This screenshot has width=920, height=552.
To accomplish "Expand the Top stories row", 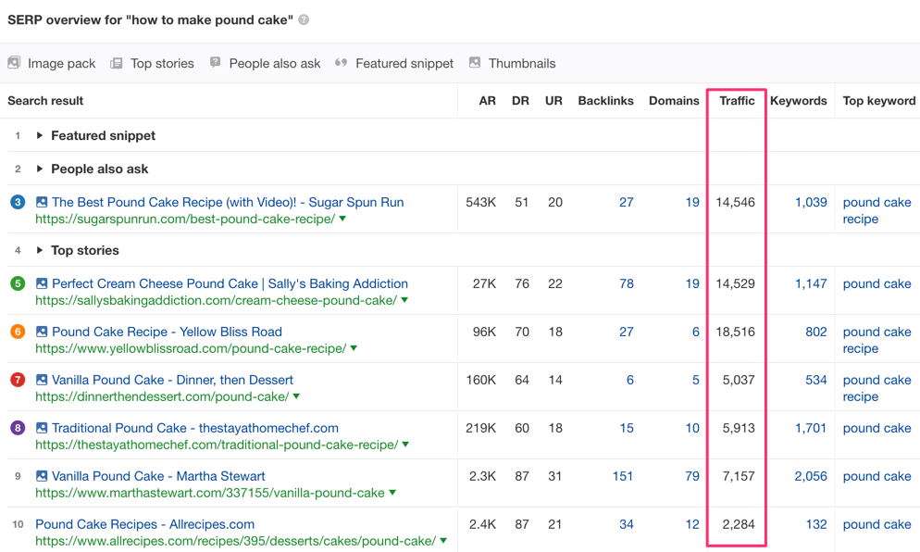I will click(x=40, y=250).
